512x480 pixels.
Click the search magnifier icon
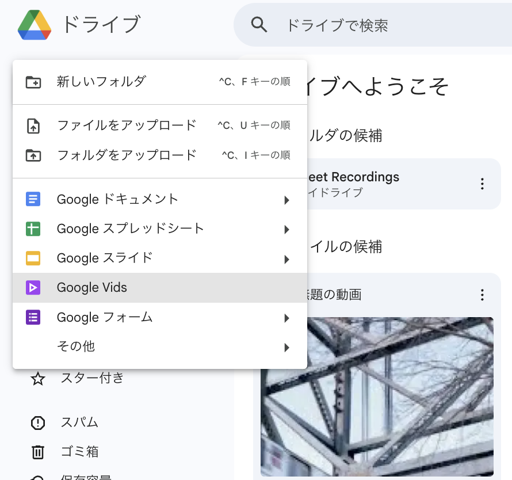click(x=259, y=25)
